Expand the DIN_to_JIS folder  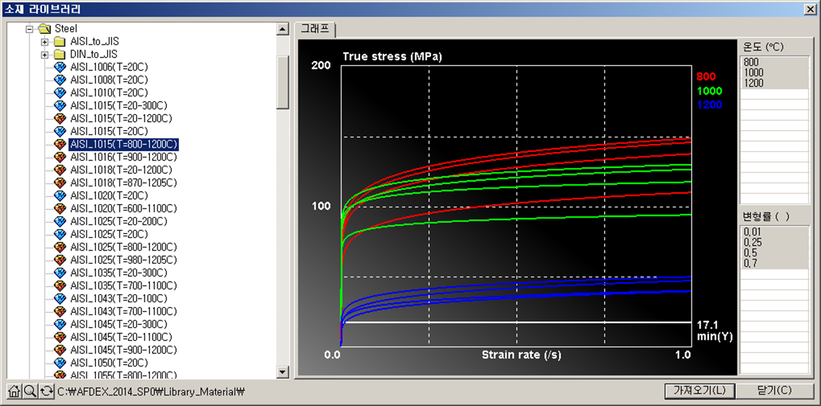(x=44, y=55)
